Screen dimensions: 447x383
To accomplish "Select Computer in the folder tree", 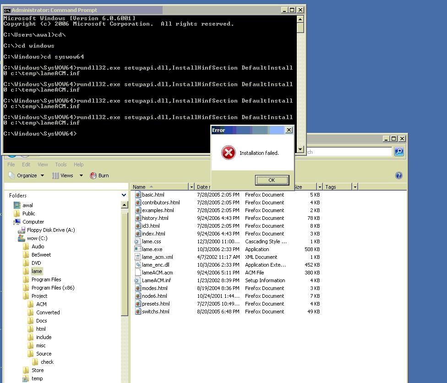I will coord(33,222).
